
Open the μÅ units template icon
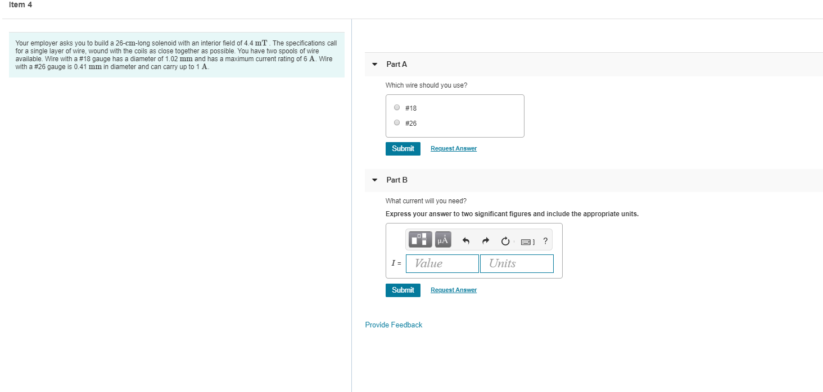(x=442, y=239)
